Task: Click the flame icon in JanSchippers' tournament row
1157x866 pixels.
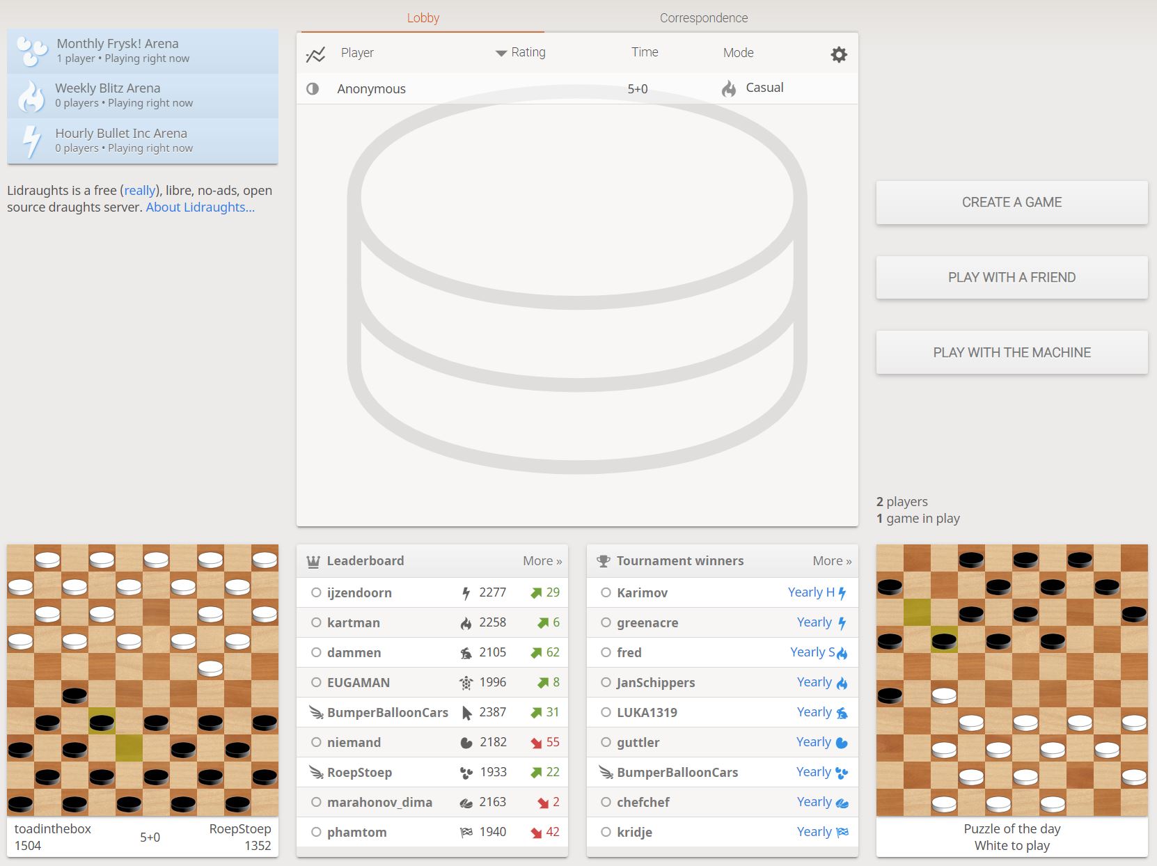Action: pyautogui.click(x=842, y=683)
